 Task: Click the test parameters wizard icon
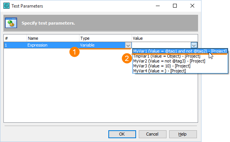tap(11, 23)
